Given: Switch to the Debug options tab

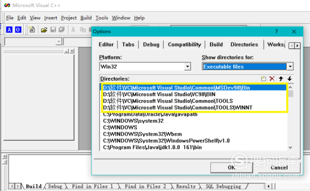Looking at the screenshot, I should click(151, 44).
